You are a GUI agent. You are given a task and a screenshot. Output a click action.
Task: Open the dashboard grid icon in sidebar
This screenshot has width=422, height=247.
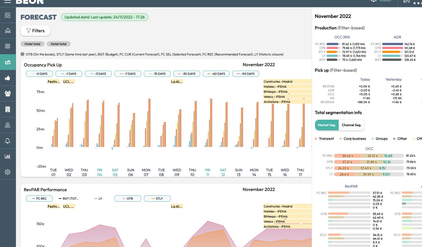[8, 15]
